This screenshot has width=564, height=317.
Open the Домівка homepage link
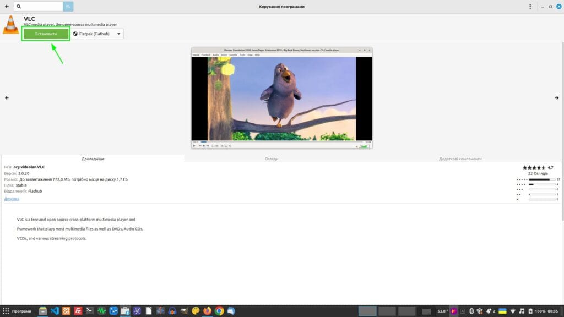pyautogui.click(x=12, y=198)
